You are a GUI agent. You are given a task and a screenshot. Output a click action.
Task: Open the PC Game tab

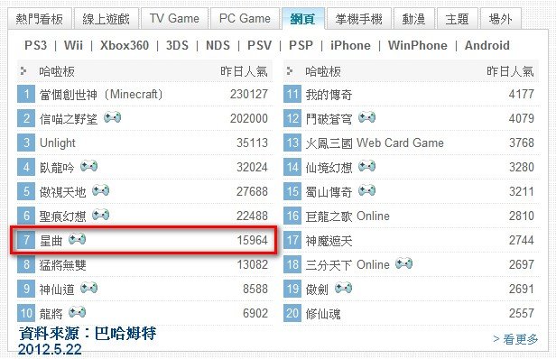coord(245,19)
